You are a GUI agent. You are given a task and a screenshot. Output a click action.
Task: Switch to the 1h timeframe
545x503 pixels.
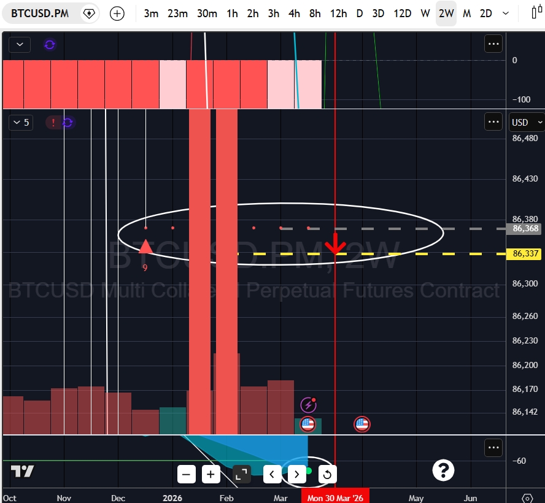(x=232, y=13)
